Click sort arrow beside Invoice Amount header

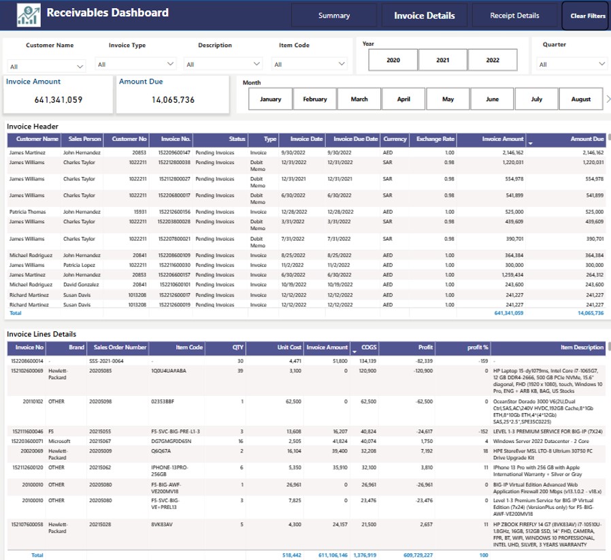[530, 144]
